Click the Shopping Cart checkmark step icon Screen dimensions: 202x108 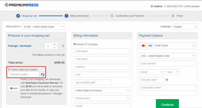tap(18, 16)
